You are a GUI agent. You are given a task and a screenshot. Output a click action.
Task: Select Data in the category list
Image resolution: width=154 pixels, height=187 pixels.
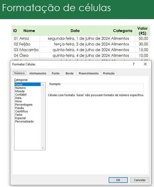[28, 98]
